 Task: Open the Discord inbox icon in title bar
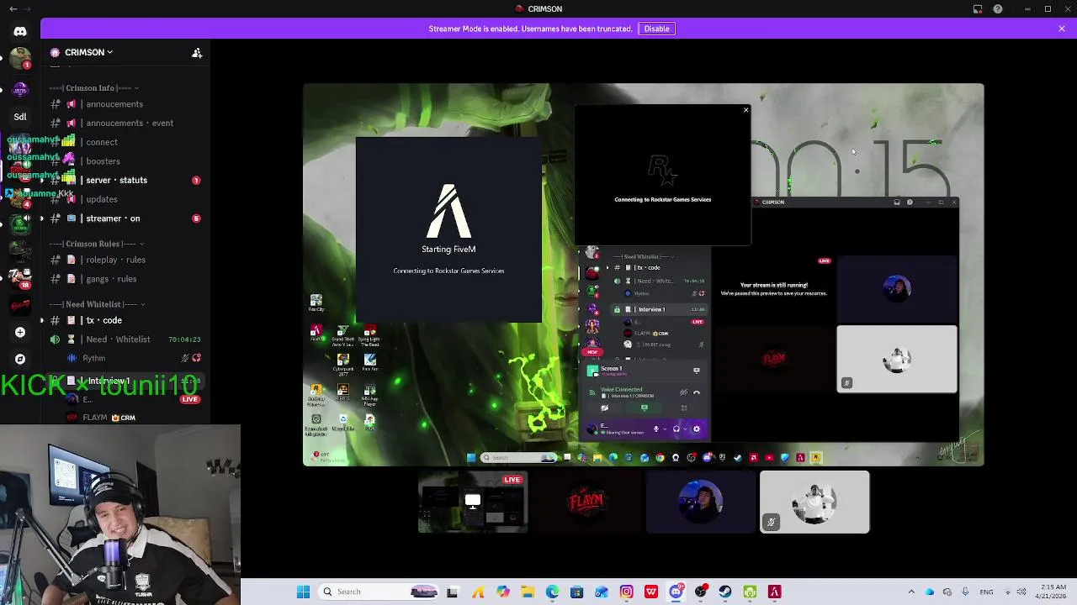(978, 9)
